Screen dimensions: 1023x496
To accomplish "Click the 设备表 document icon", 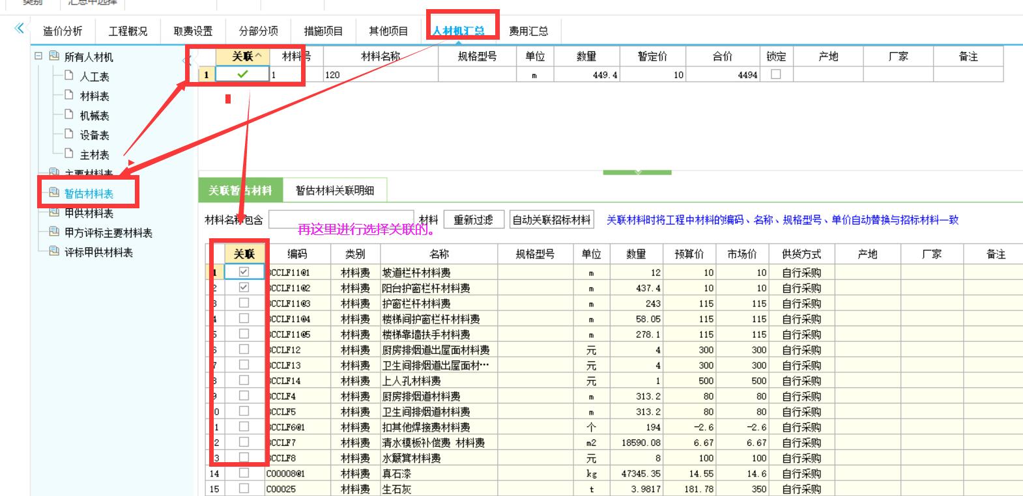I will pos(69,134).
